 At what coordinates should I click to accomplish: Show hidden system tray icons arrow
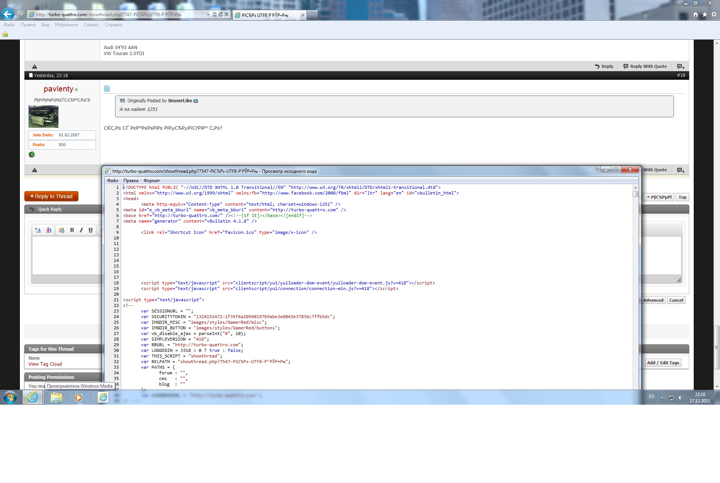point(662,398)
